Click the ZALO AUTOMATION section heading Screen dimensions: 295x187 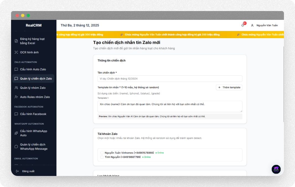click(26, 62)
